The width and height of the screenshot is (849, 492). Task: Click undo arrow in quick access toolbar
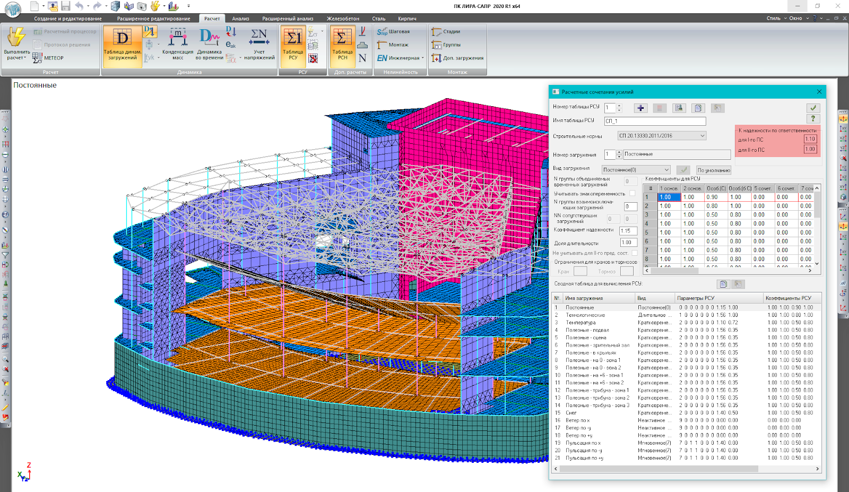tap(80, 6)
